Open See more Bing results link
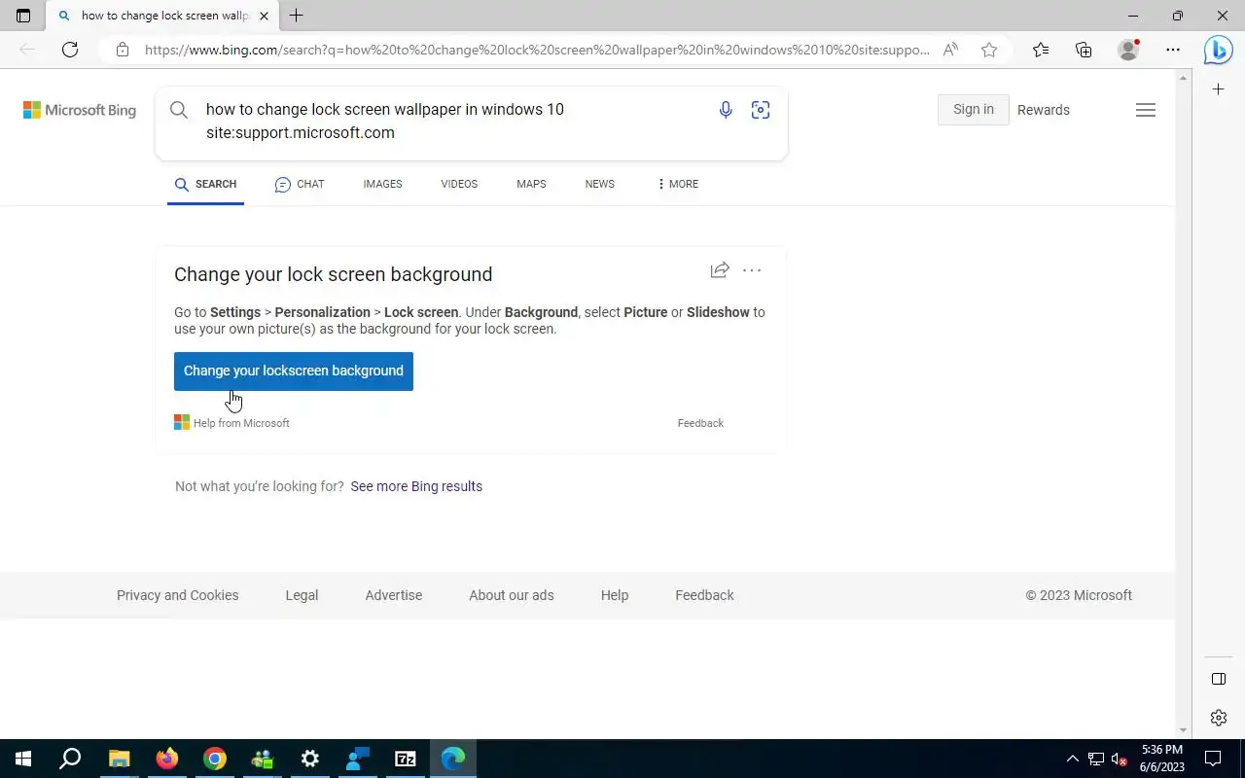This screenshot has width=1245, height=778. click(x=416, y=486)
